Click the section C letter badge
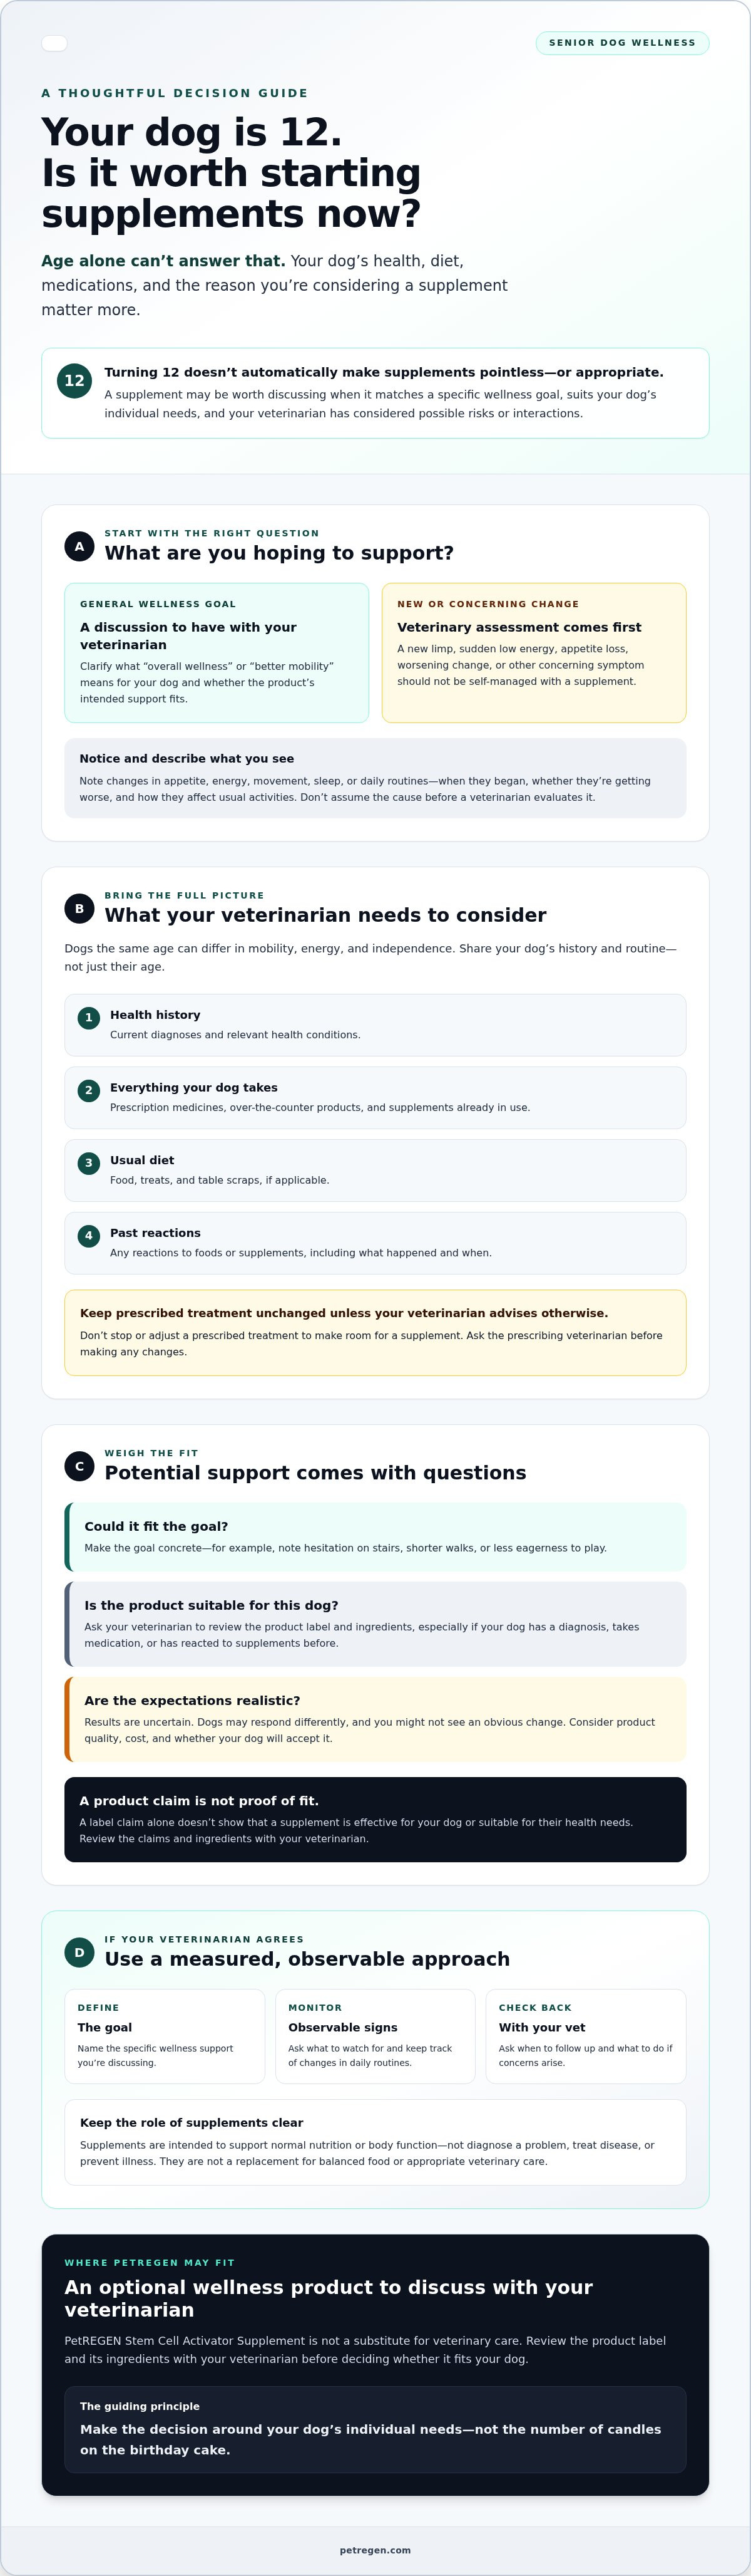This screenshot has height=2576, width=751. (x=79, y=1466)
